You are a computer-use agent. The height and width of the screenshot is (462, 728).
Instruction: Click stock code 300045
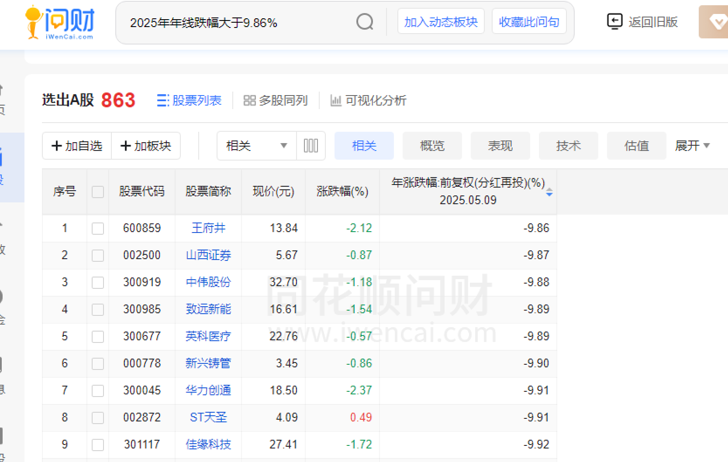point(142,390)
